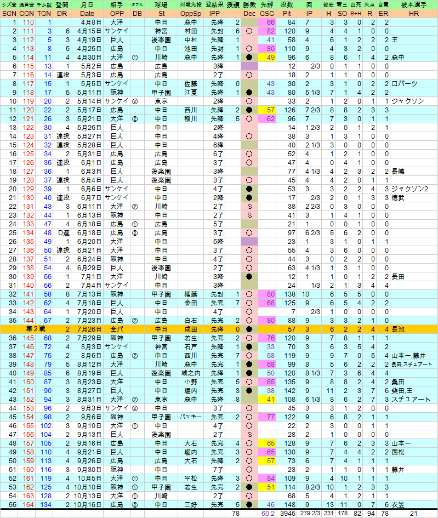Select the total pitches cell 3945
438x518 pixels.
[x=287, y=514]
